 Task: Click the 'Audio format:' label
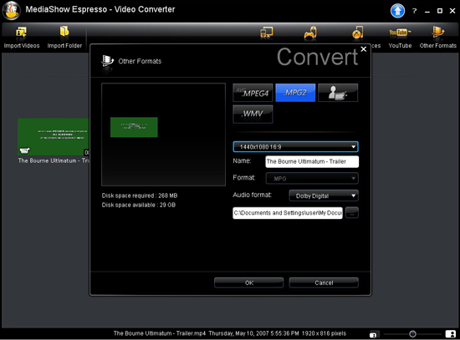(253, 195)
